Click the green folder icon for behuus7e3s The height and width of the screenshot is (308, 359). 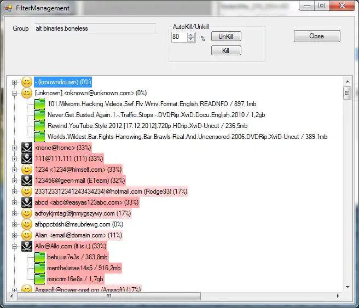(39, 257)
